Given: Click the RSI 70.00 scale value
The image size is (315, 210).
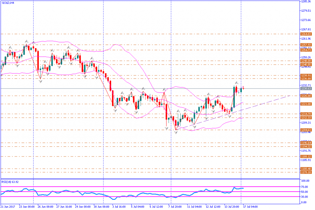Looking at the screenshot, I should (305, 187).
